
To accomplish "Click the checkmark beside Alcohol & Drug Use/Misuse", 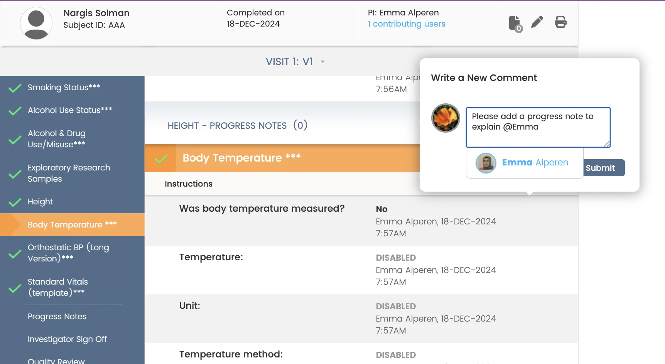I will (15, 140).
